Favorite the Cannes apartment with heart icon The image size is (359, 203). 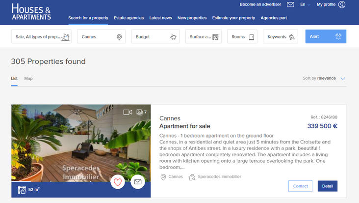118,182
